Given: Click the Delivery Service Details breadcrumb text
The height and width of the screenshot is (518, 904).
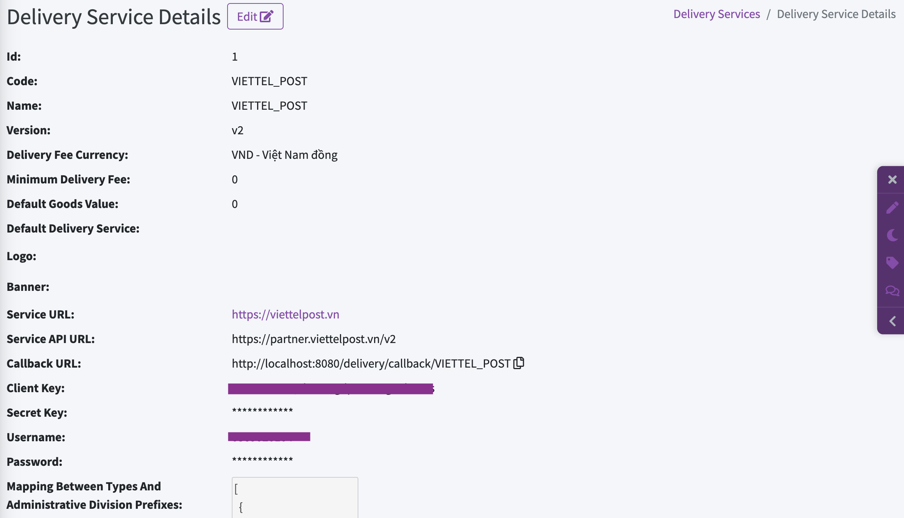Looking at the screenshot, I should pyautogui.click(x=836, y=14).
